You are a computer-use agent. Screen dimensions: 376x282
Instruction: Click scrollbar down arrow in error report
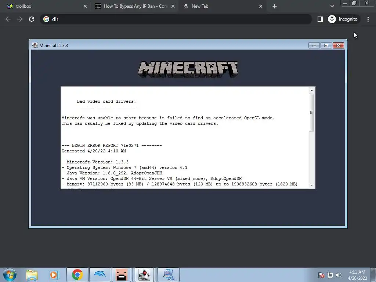pos(312,185)
